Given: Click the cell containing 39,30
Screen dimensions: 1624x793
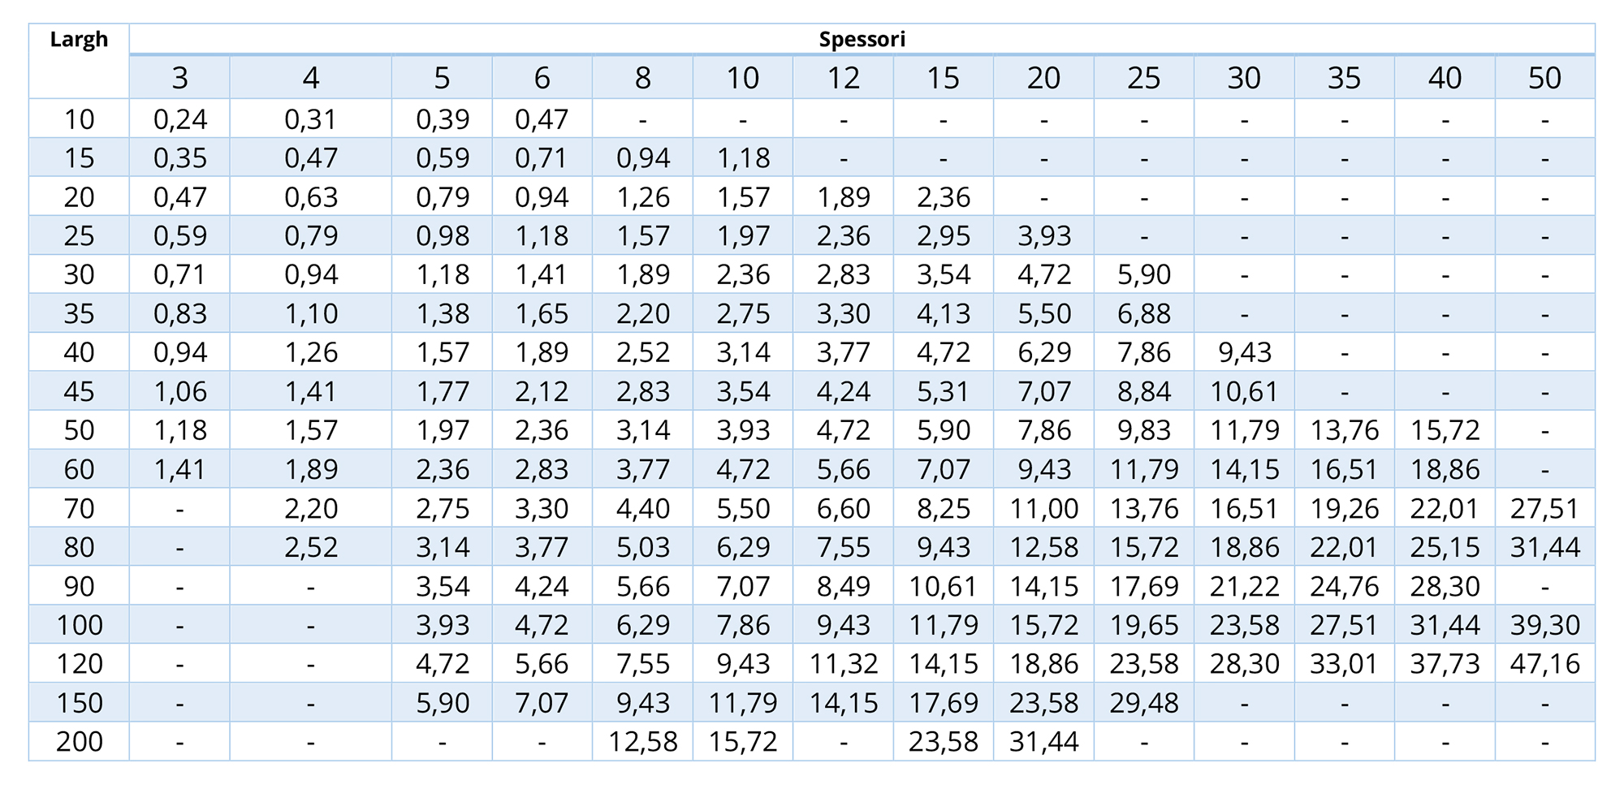Looking at the screenshot, I should pyautogui.click(x=1544, y=624).
